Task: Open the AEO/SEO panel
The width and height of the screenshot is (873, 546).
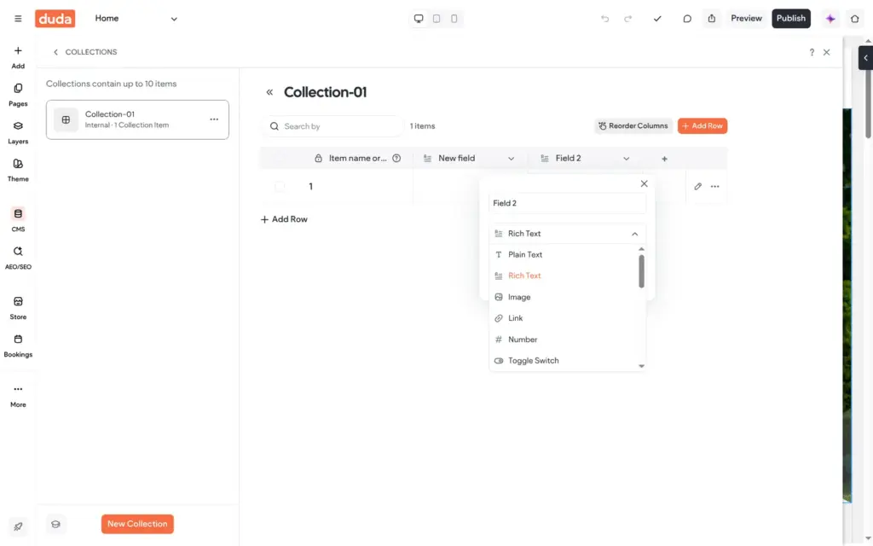Action: pyautogui.click(x=18, y=258)
